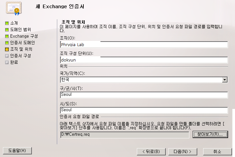Click the green step icon beside 인증서 도메인

[x=7, y=43]
